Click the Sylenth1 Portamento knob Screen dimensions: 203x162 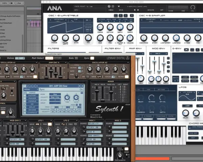120,155
